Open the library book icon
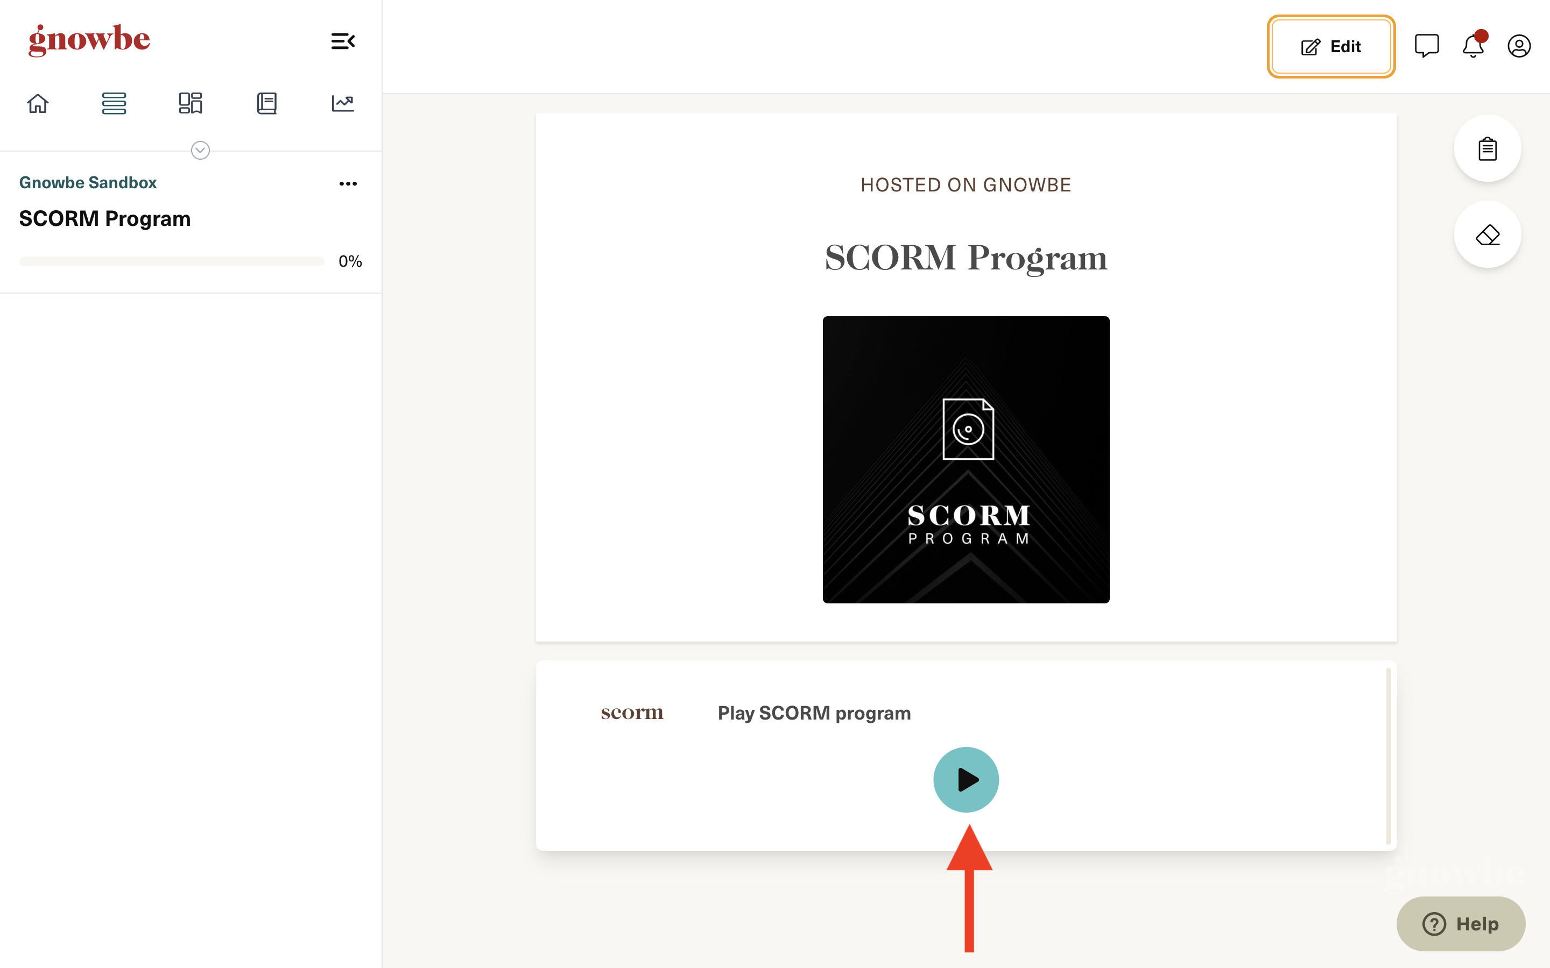 (x=266, y=103)
